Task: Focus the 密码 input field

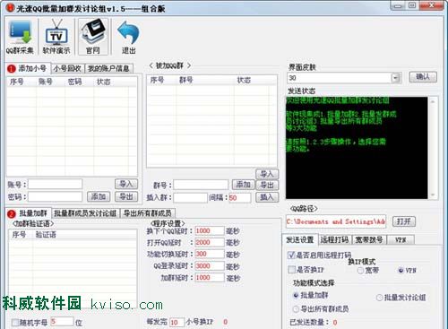Action: tap(55, 196)
